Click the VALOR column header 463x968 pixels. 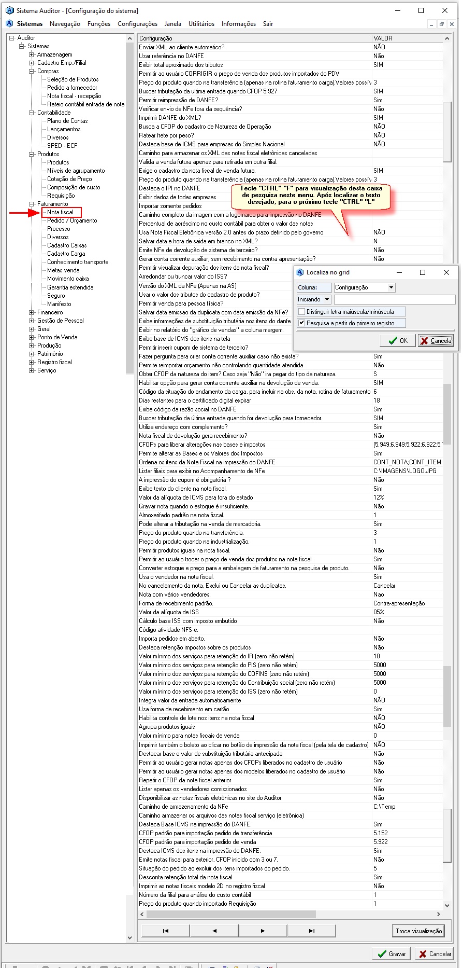coord(408,38)
